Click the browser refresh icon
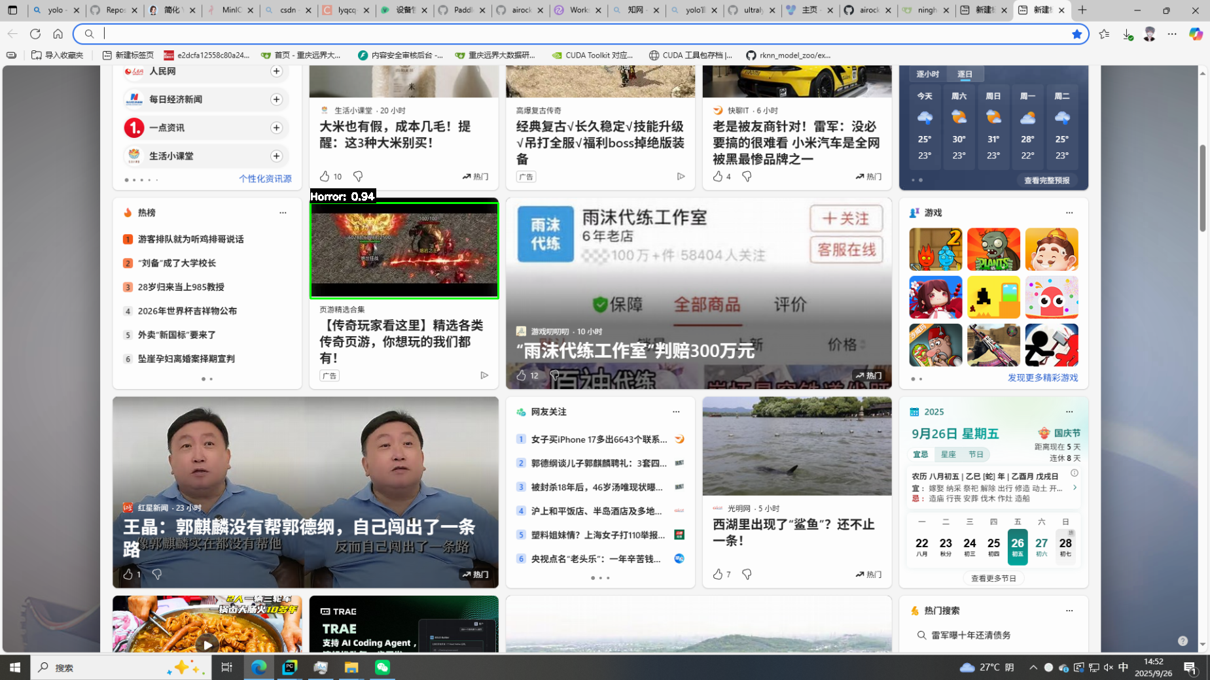The width and height of the screenshot is (1210, 680). (x=35, y=34)
